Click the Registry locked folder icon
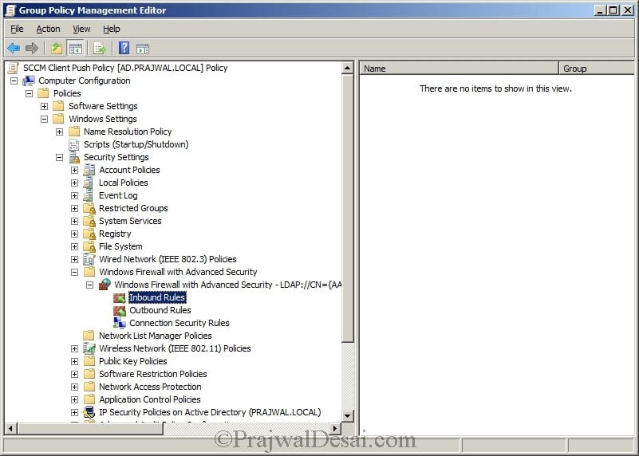Image resolution: width=639 pixels, height=456 pixels. tap(89, 234)
